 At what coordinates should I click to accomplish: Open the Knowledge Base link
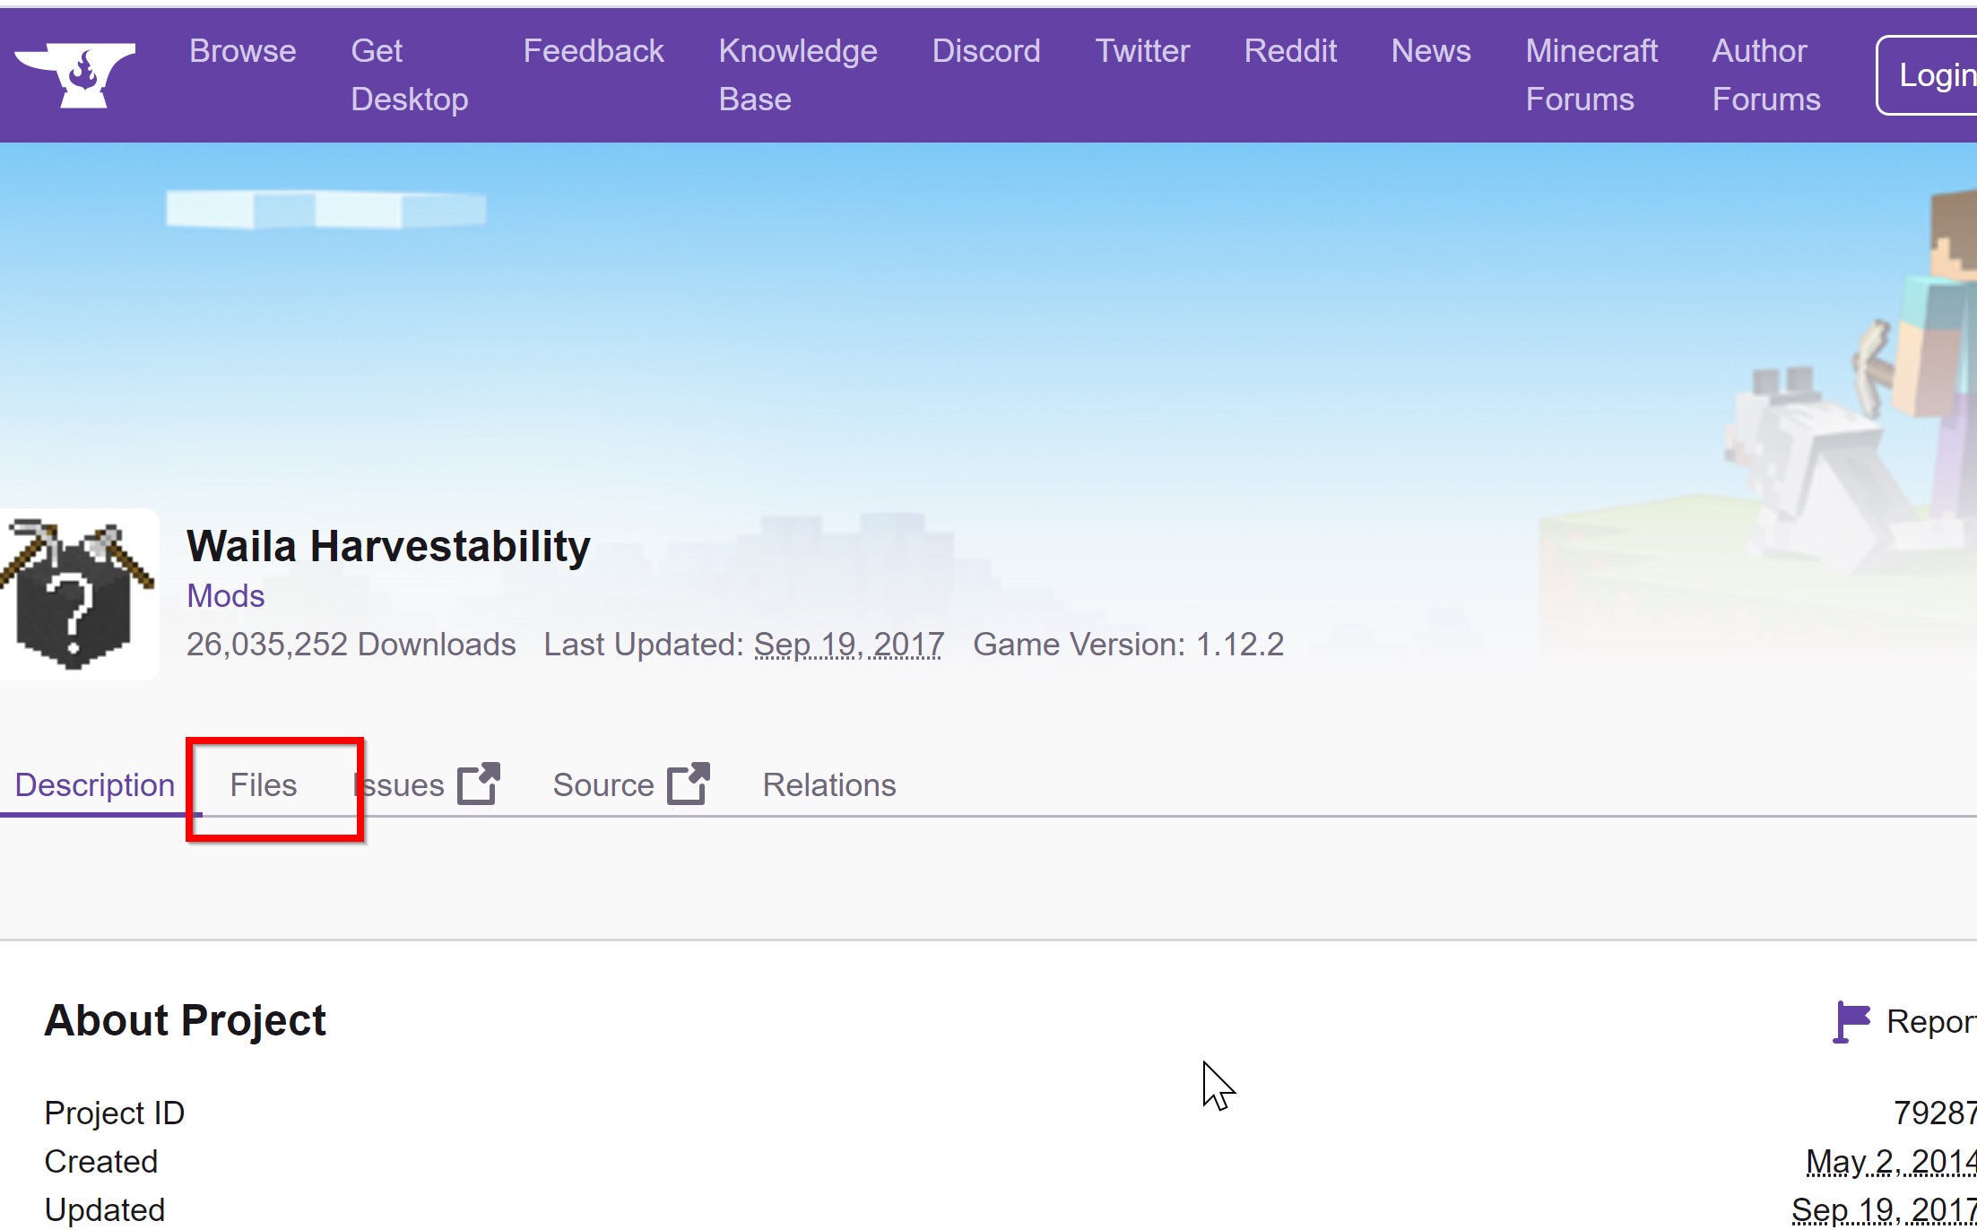798,75
